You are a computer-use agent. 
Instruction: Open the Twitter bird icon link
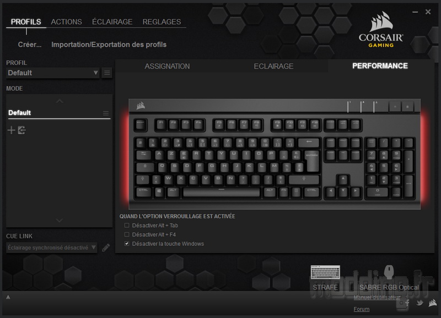(x=420, y=303)
